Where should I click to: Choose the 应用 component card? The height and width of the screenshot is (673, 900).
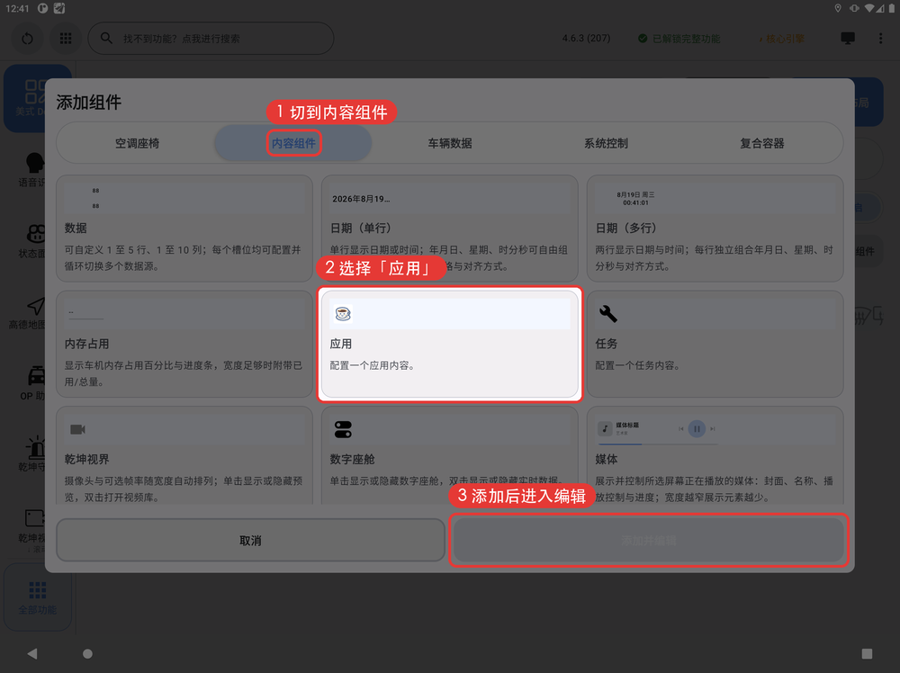coord(449,345)
